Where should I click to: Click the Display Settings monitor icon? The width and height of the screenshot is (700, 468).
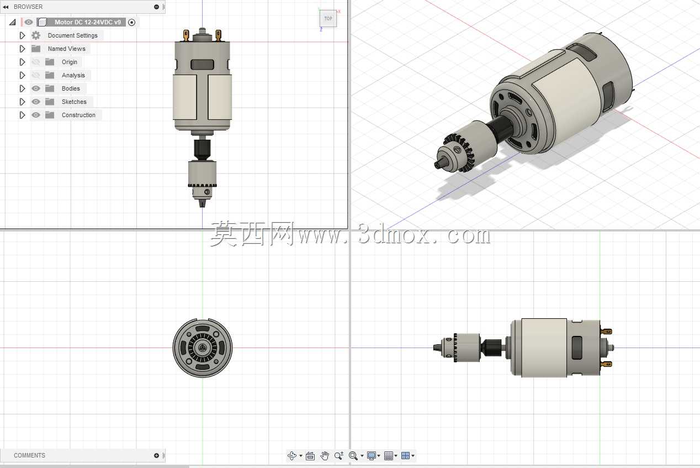click(372, 456)
